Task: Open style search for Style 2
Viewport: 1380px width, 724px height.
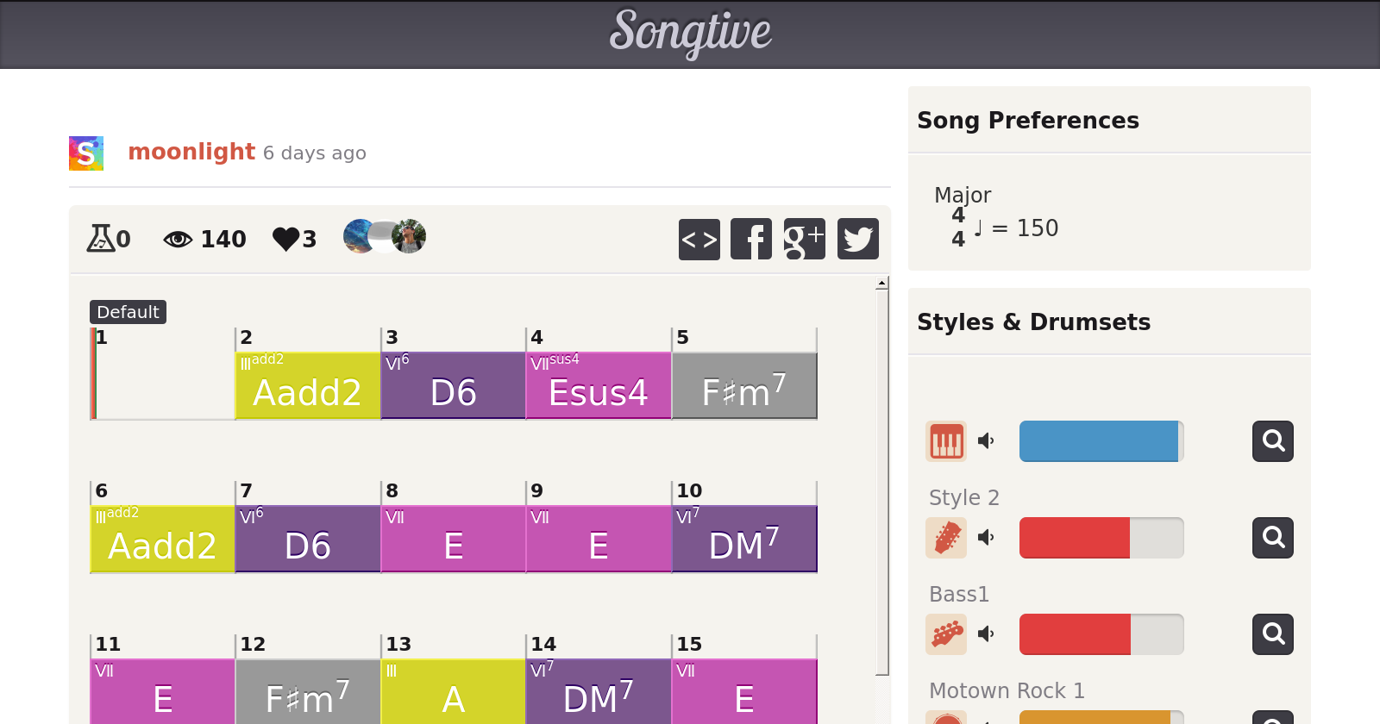Action: pos(1272,538)
